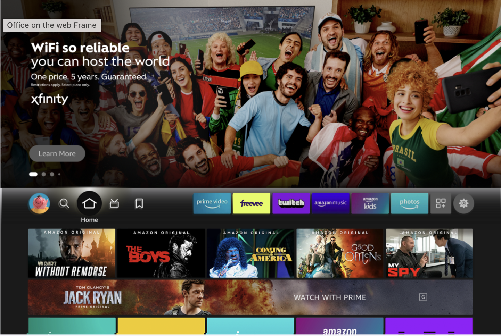Click "you can host the world" text

[100, 62]
